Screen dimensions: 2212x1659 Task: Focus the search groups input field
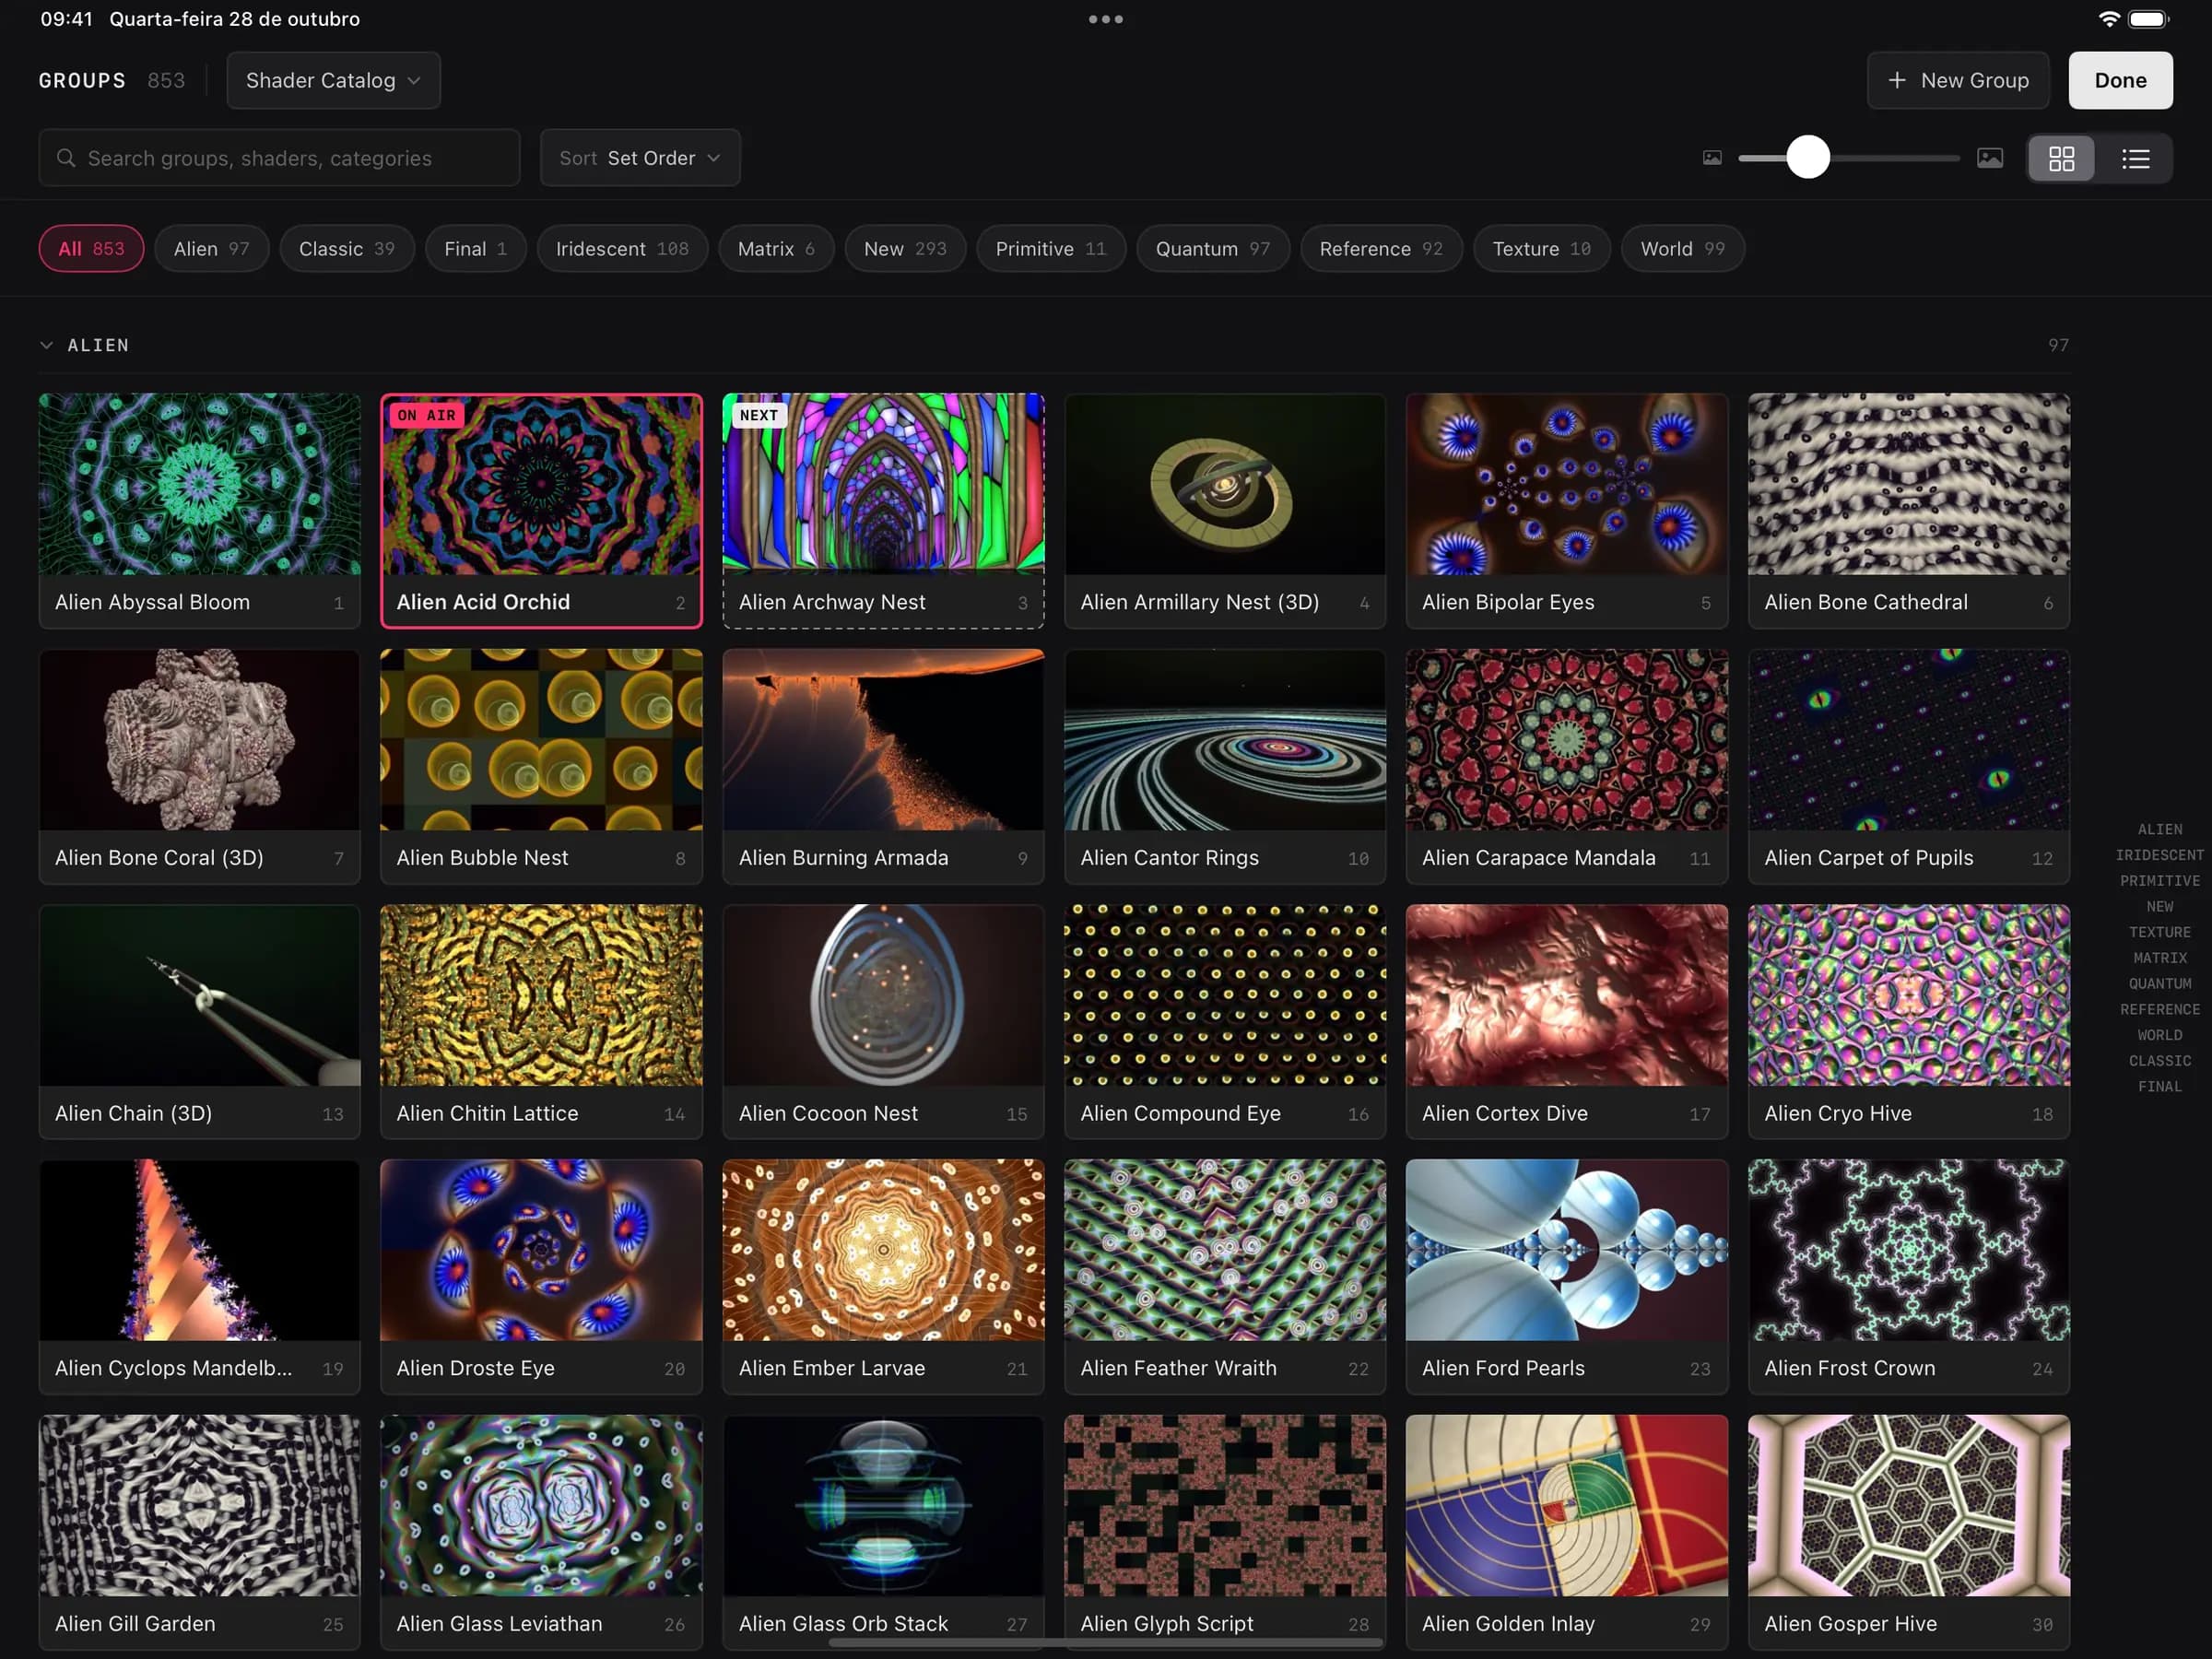coord(279,158)
